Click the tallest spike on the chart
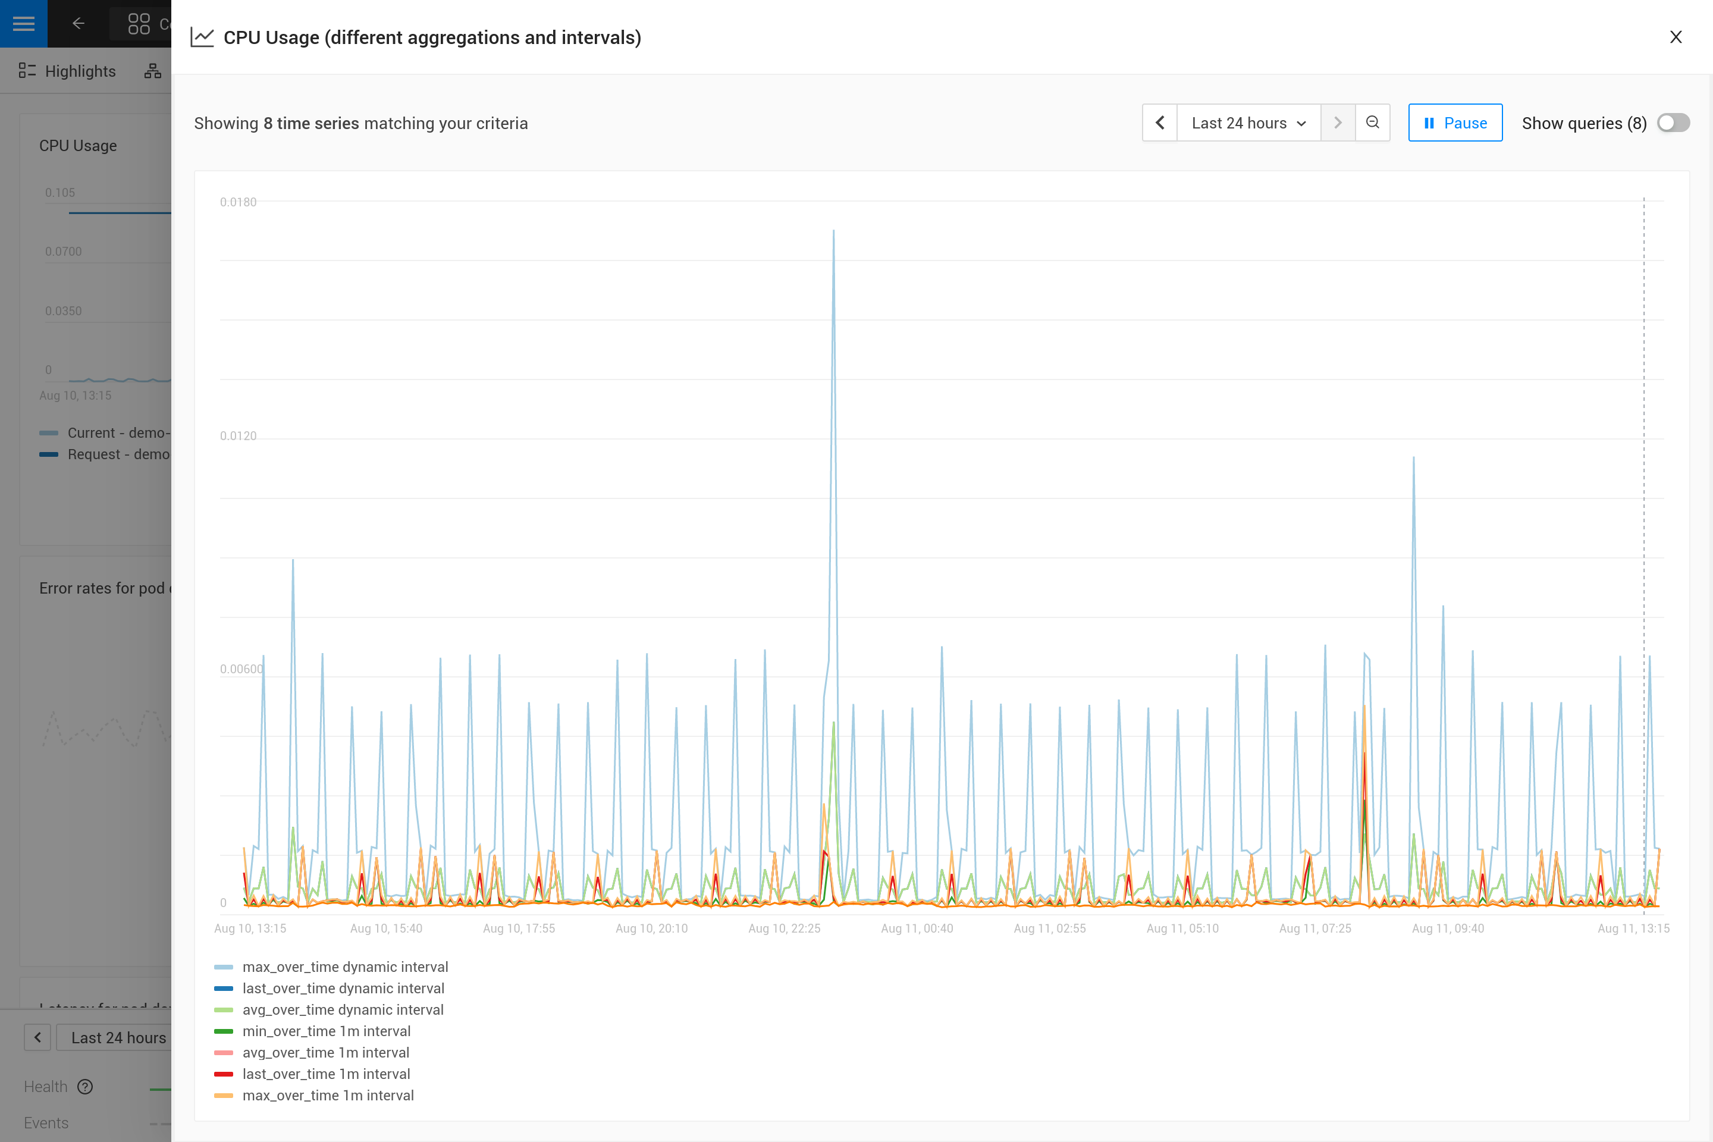The width and height of the screenshot is (1713, 1142). tap(833, 231)
